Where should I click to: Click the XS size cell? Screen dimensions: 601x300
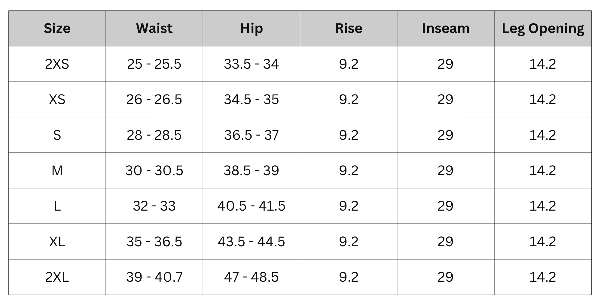pyautogui.click(x=57, y=99)
